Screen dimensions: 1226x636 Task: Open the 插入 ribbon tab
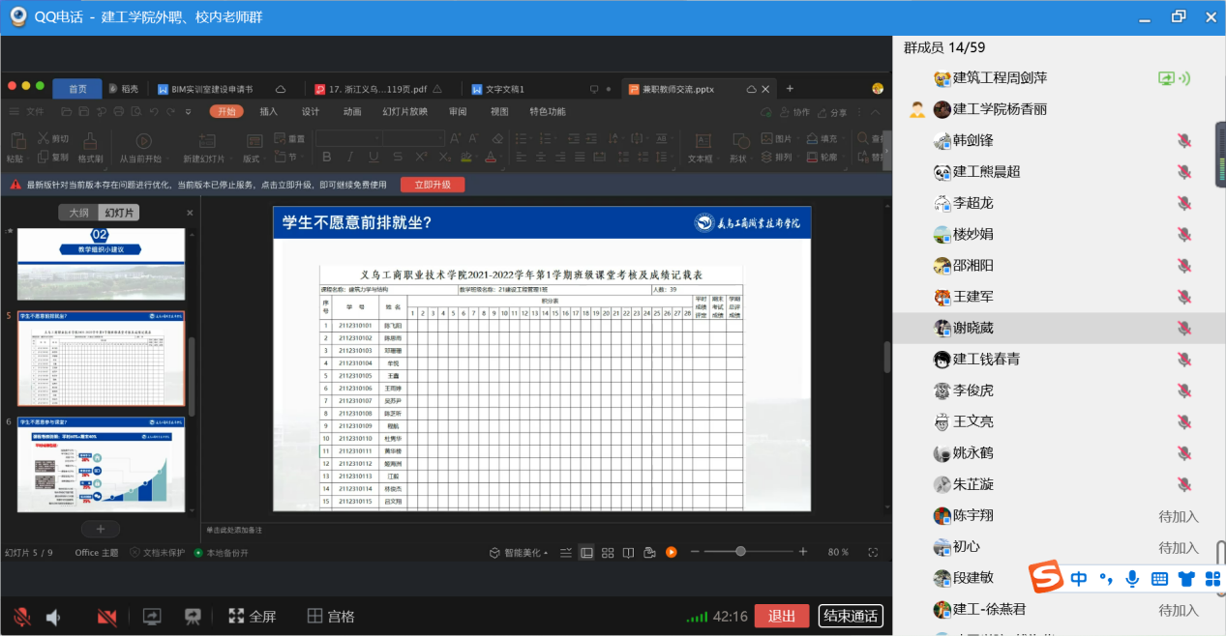pos(268,111)
